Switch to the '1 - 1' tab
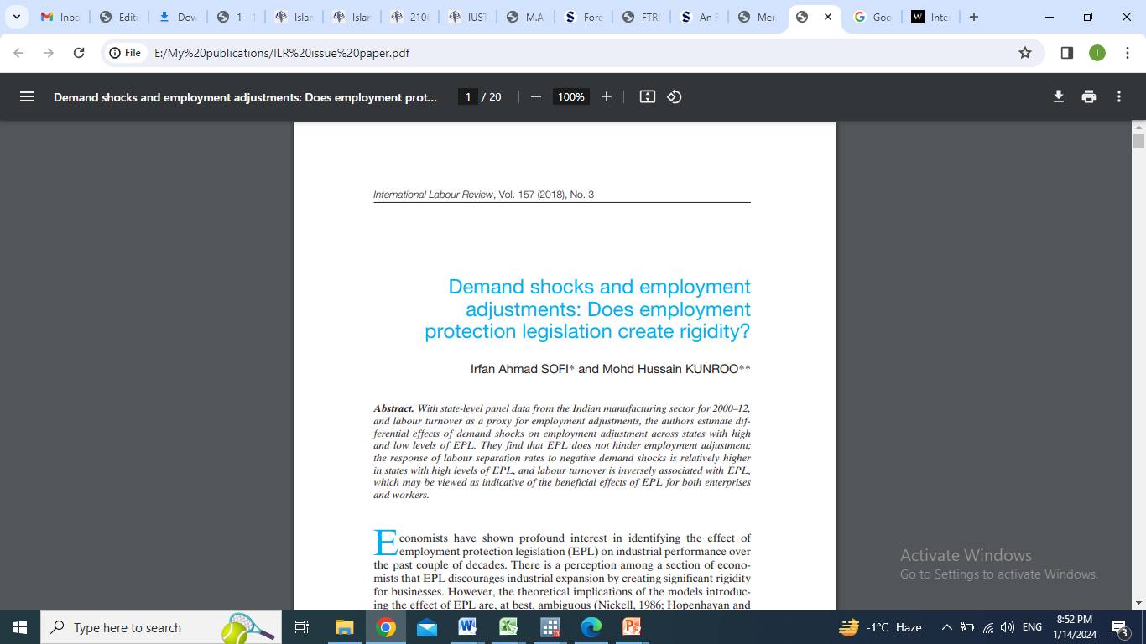Screen dimensions: 1146x644 (x=235, y=17)
